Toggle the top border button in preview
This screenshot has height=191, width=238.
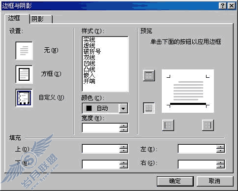(149, 76)
